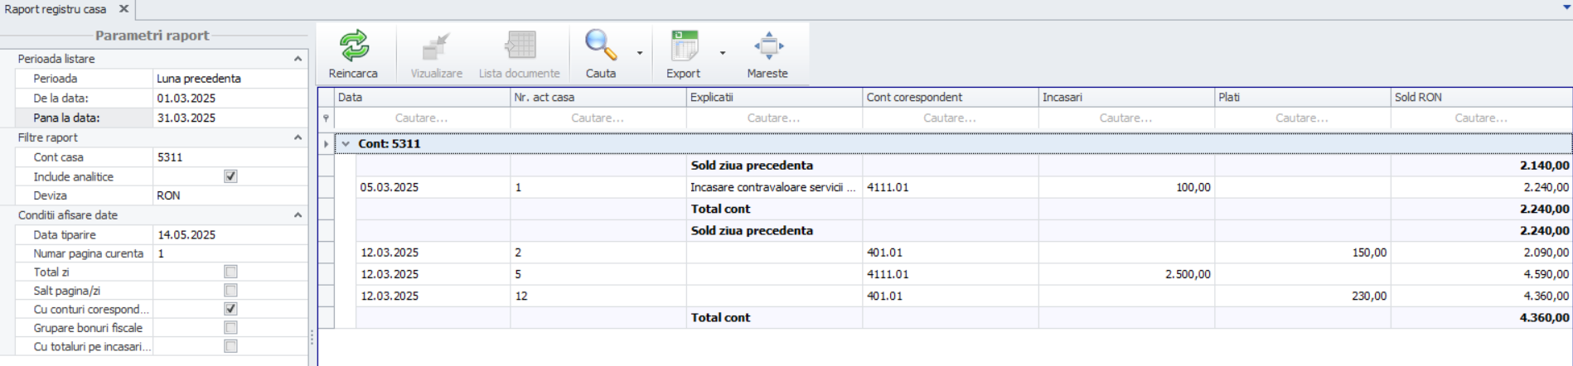Collapse the Filtre raport section
1573x366 pixels.
pos(298,137)
